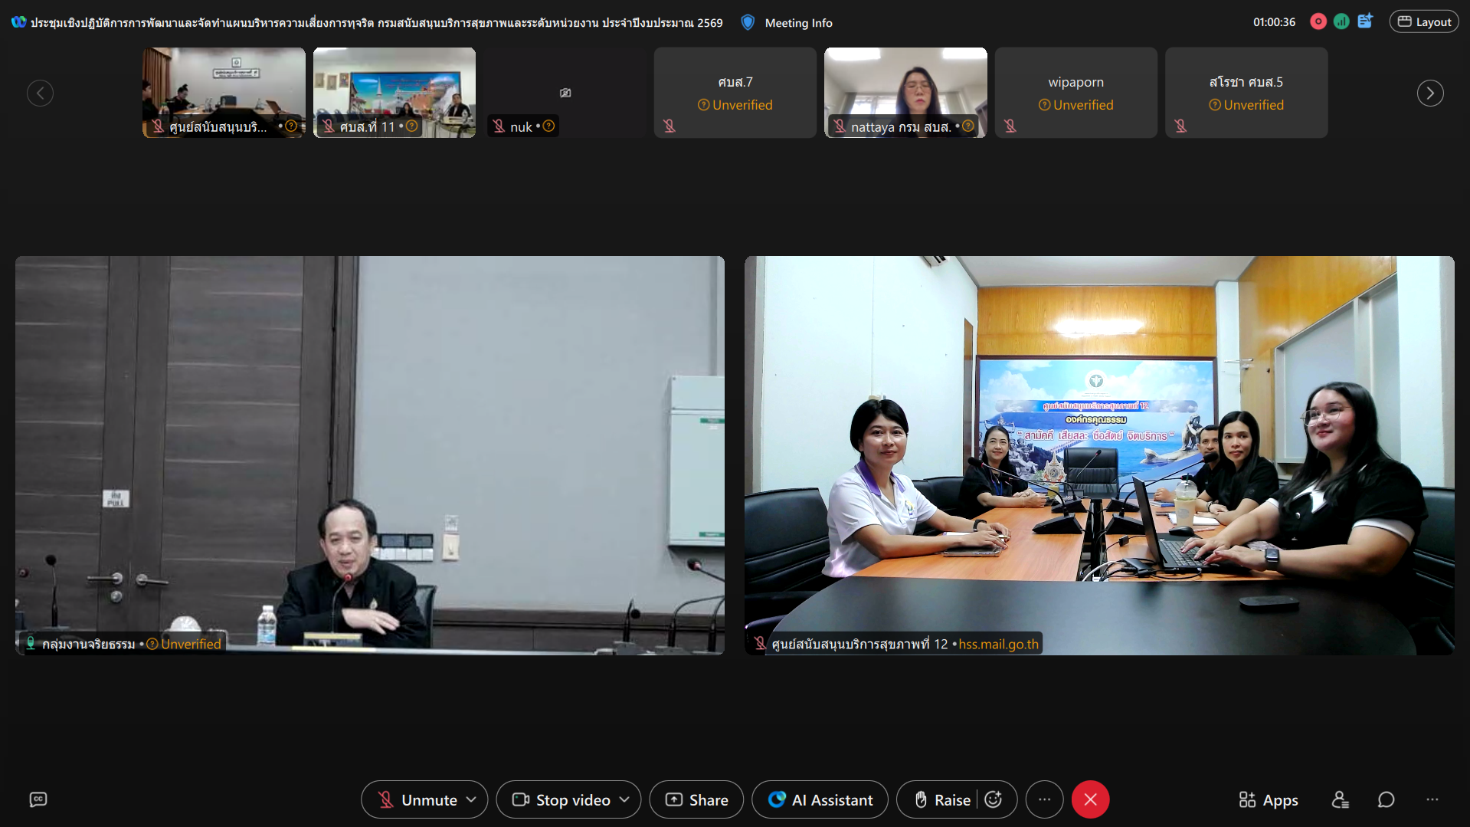Open the AI Assistant
1470x827 pixels.
pyautogui.click(x=820, y=799)
